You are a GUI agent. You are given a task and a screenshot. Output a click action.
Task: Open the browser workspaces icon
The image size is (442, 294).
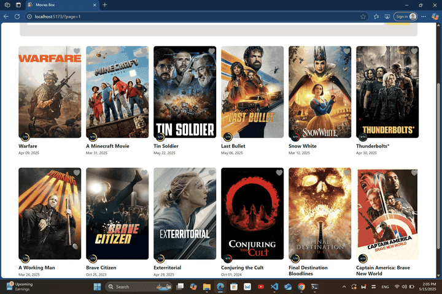point(7,5)
